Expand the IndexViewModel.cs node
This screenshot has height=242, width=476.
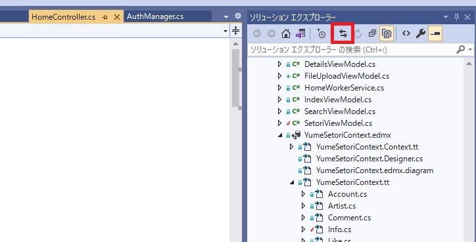tap(279, 100)
